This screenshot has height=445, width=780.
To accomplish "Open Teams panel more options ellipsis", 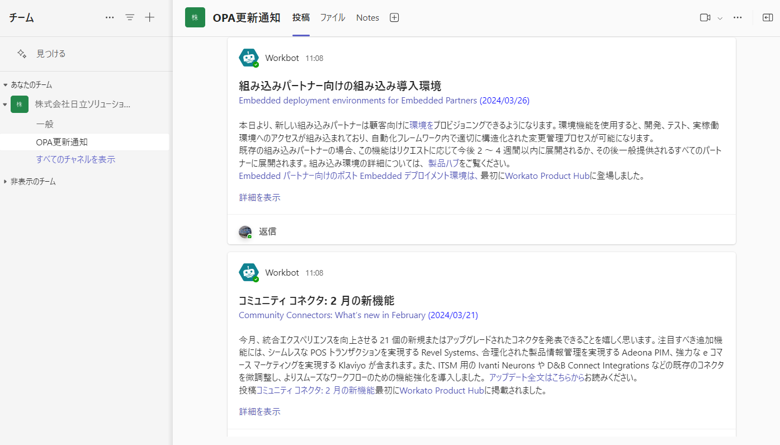I will pos(110,17).
